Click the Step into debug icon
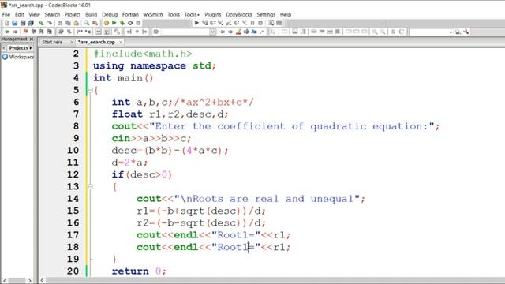505x284 pixels. coord(220,23)
